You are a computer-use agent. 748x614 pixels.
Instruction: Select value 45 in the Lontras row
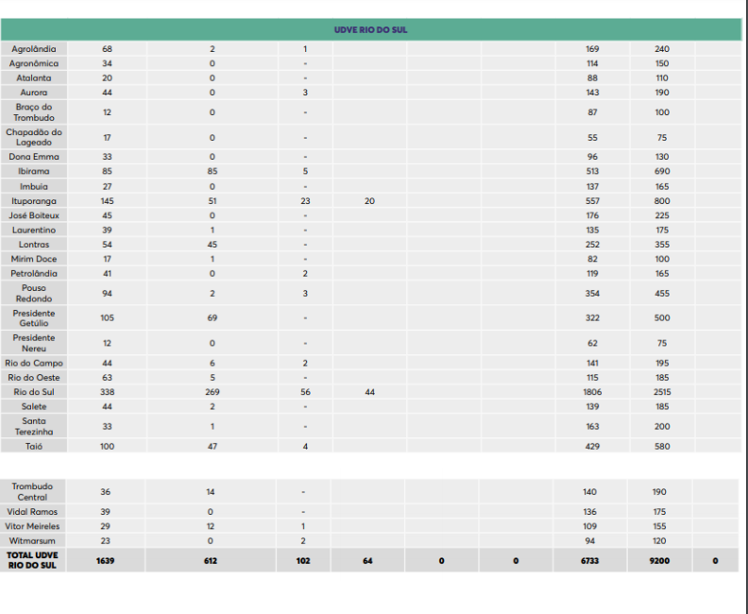point(212,245)
